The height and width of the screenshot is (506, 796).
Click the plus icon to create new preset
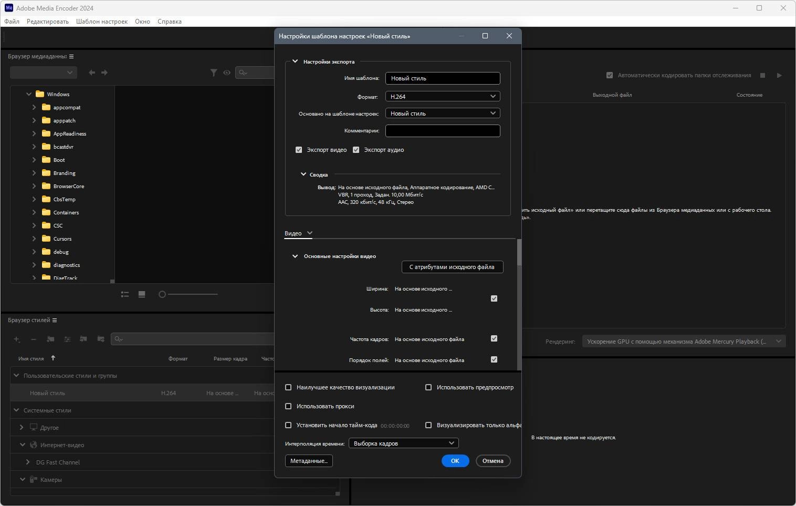pyautogui.click(x=17, y=339)
